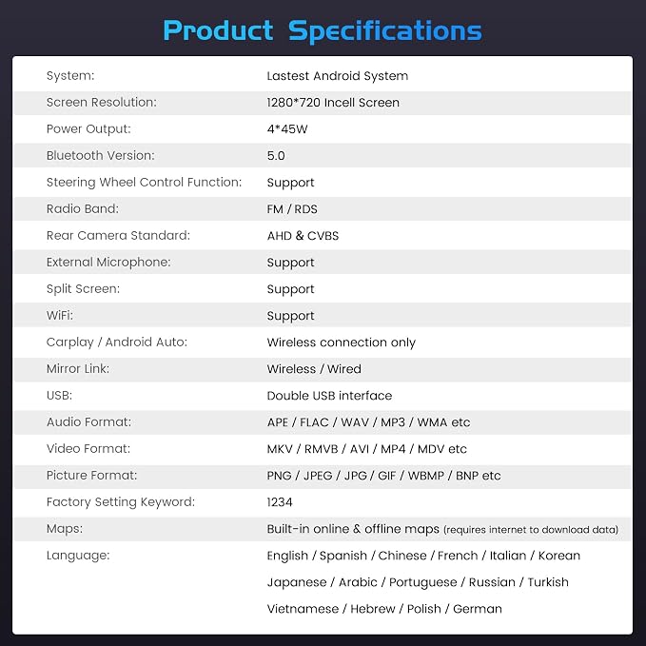Select the Screen Resolution row label
The width and height of the screenshot is (646, 646).
coord(102,102)
